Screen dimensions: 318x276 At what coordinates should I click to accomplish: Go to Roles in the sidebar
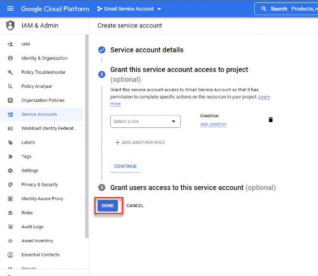click(x=27, y=213)
